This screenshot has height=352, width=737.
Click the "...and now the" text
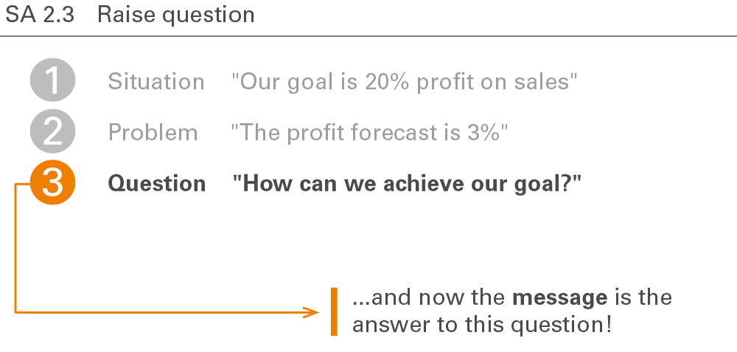(x=429, y=298)
